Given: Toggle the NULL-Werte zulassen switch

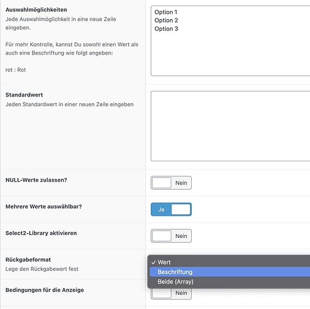Looking at the screenshot, I should click(x=171, y=183).
